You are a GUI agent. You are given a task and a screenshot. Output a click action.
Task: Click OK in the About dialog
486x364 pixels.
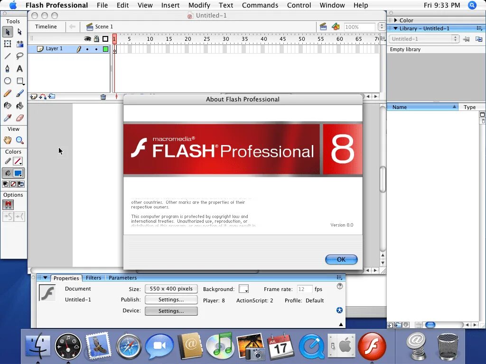341,259
